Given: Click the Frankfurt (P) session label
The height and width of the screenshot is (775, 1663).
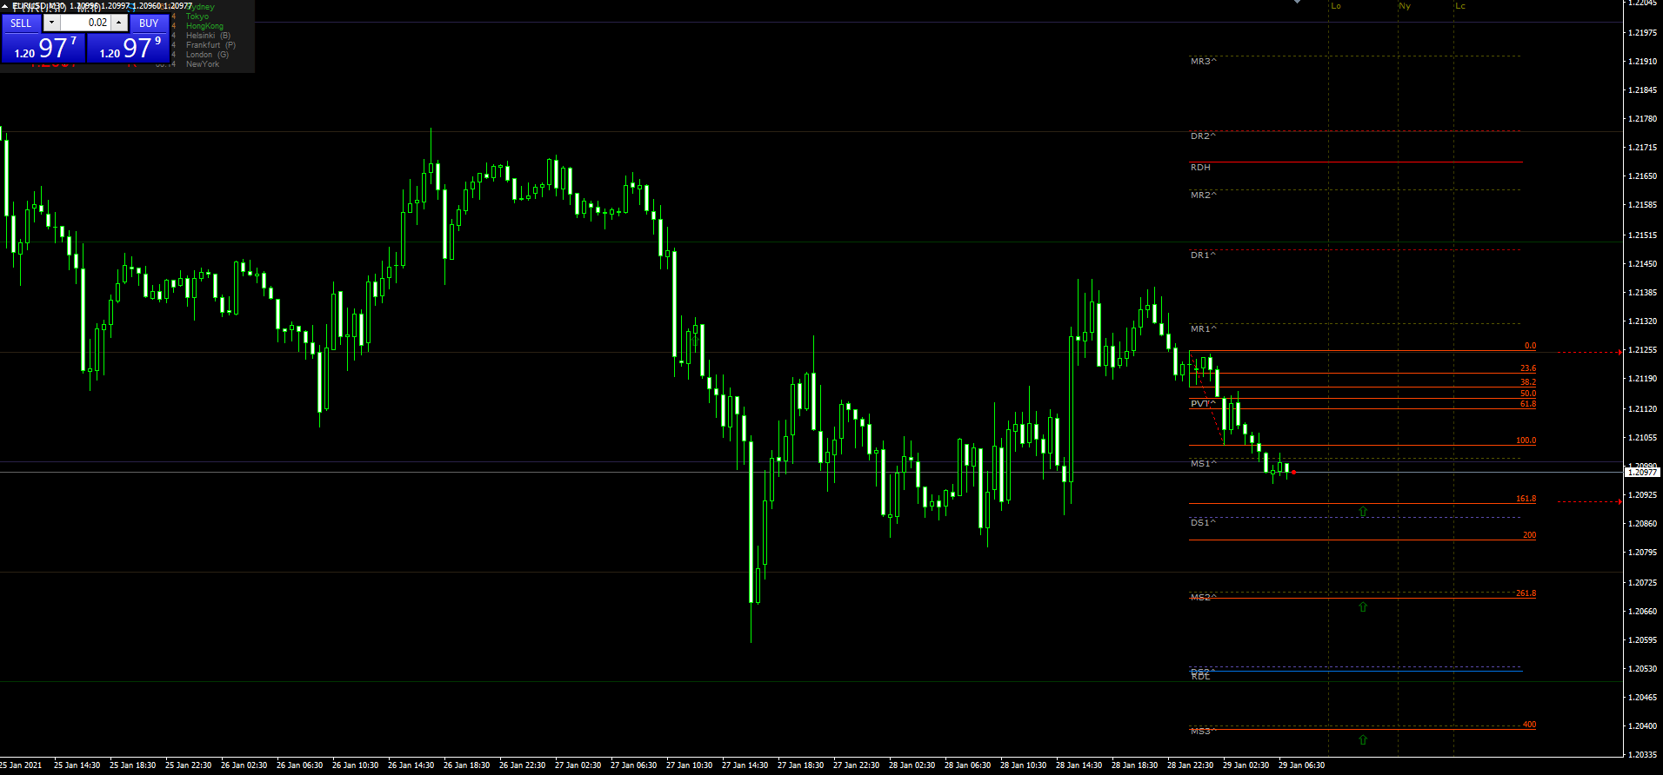Looking at the screenshot, I should pyautogui.click(x=210, y=45).
